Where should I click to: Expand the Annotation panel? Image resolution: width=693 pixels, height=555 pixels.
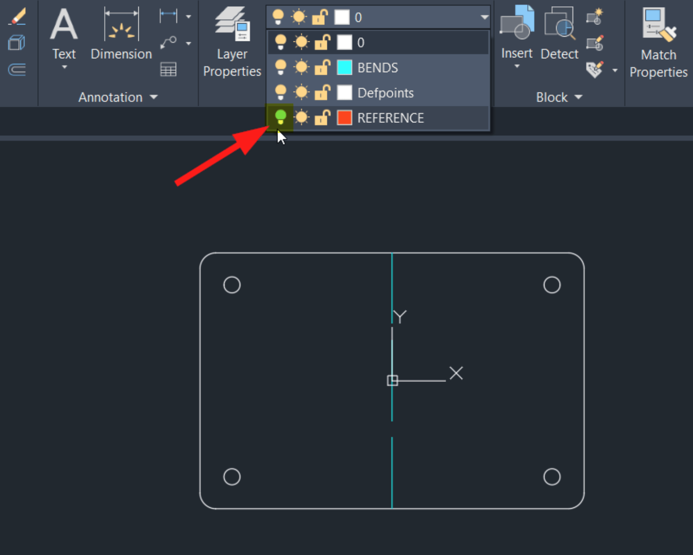coord(153,97)
